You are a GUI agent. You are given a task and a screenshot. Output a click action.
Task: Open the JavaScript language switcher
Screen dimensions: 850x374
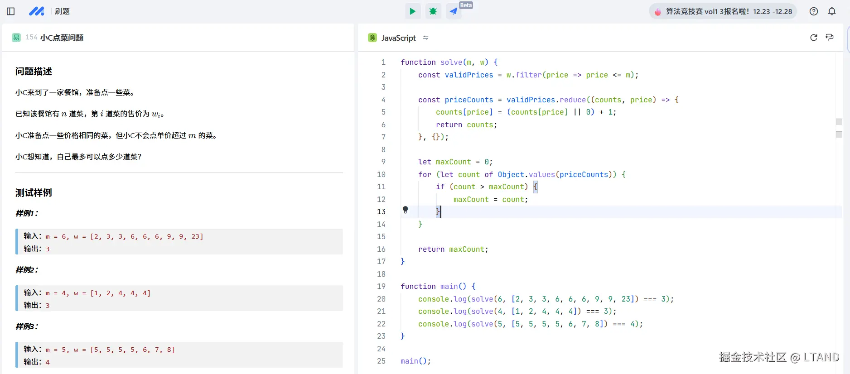pyautogui.click(x=398, y=38)
